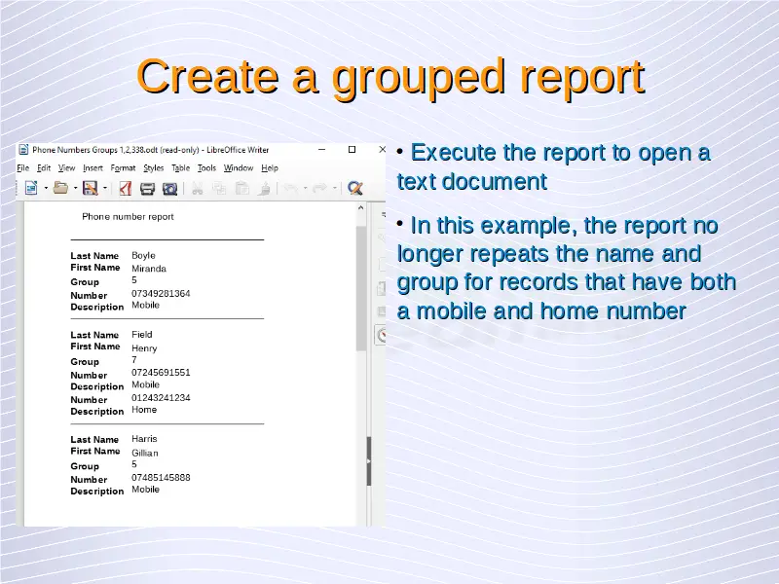This screenshot has height=584, width=779.
Task: Open the Styles menu
Action: (x=154, y=167)
